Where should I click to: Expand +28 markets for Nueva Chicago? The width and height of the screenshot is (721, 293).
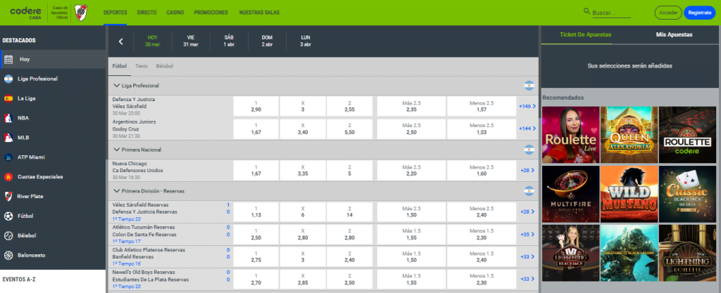(x=527, y=171)
